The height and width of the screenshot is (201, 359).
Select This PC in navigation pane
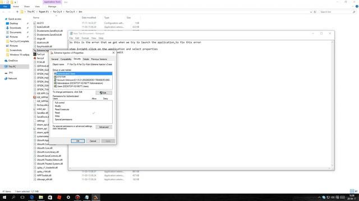12,66
